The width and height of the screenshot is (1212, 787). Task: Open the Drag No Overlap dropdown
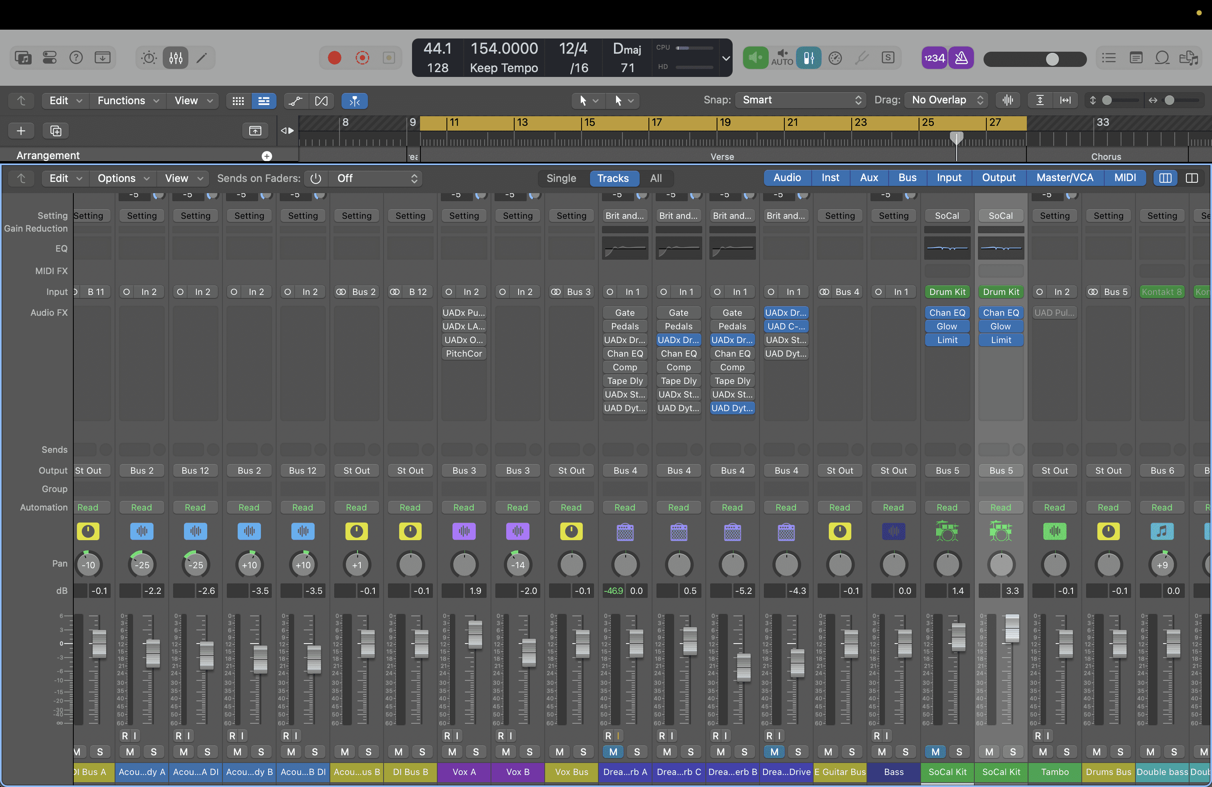tap(946, 100)
